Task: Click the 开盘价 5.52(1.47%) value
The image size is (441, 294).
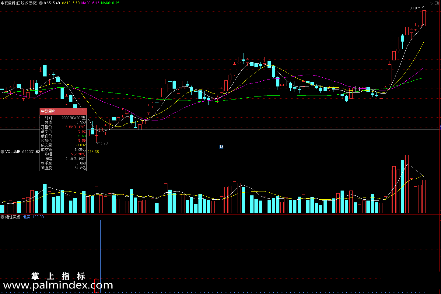Action: [x=75, y=127]
